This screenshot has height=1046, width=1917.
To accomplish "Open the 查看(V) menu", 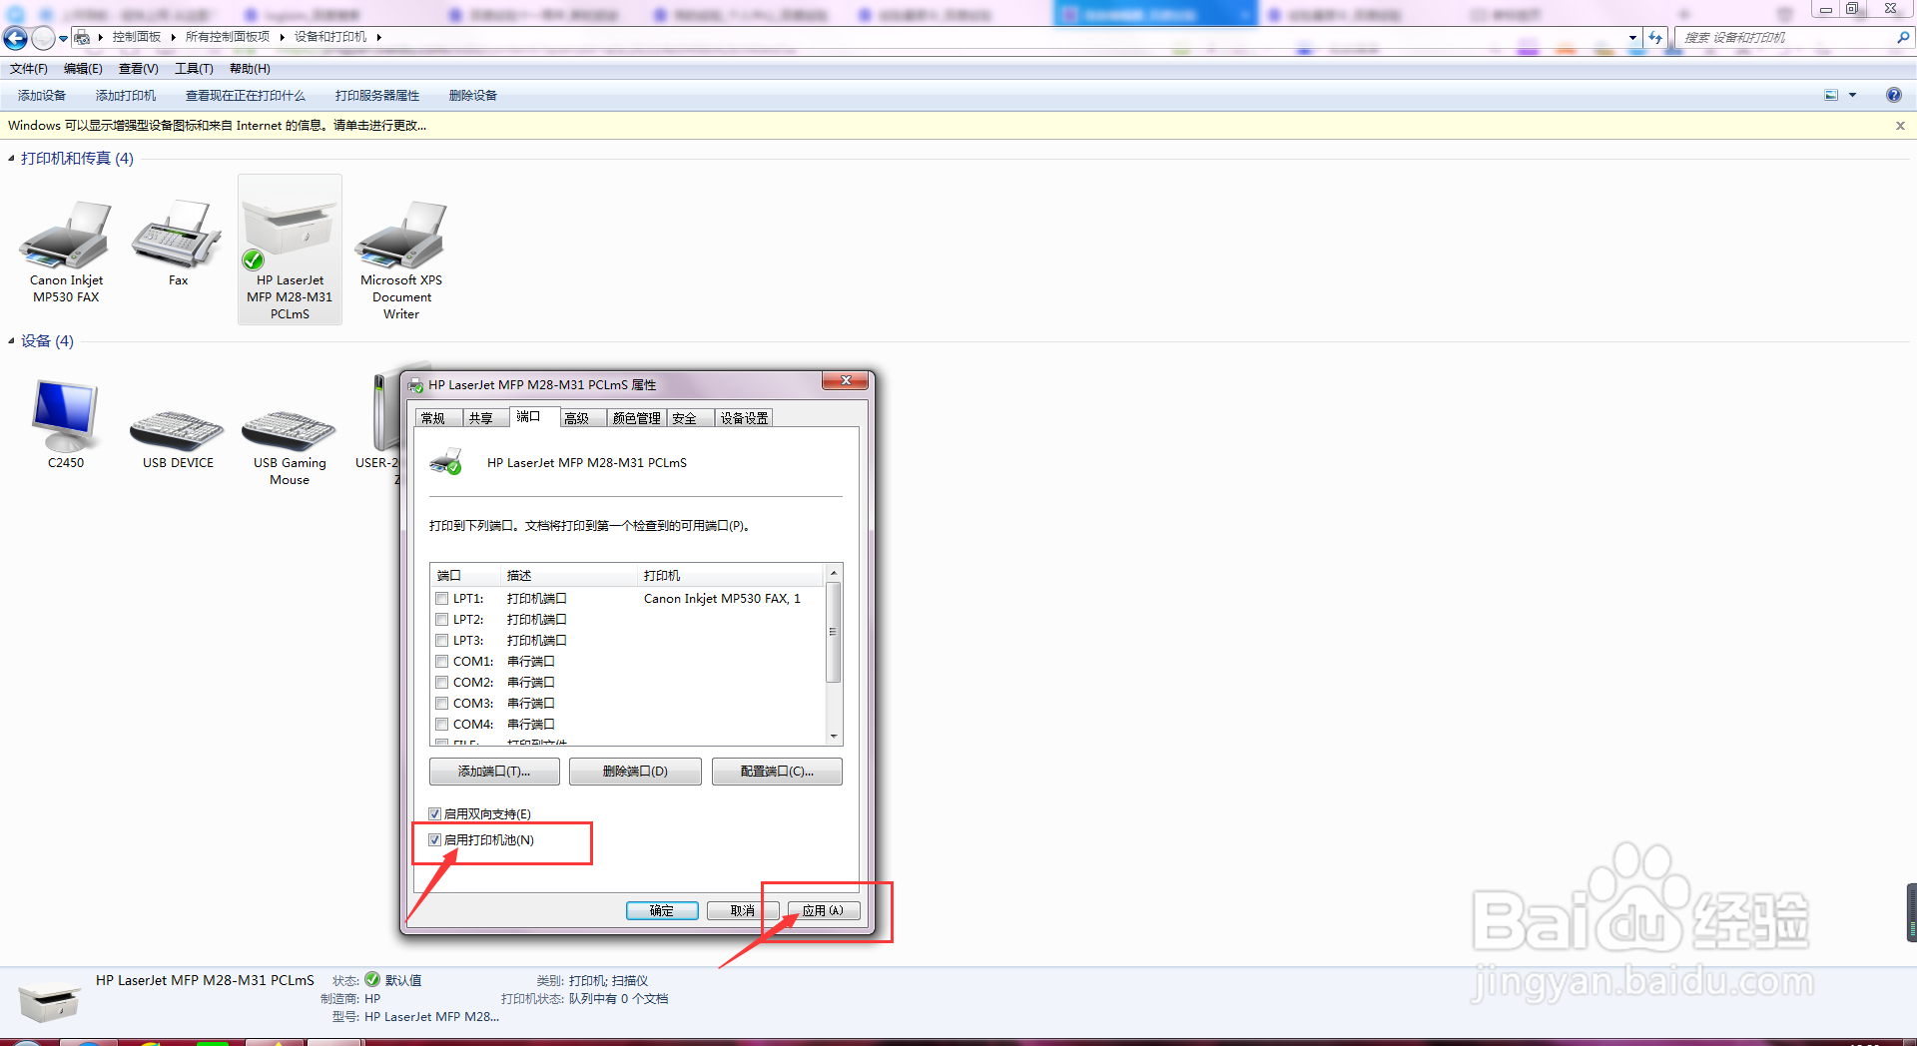I will coord(139,69).
